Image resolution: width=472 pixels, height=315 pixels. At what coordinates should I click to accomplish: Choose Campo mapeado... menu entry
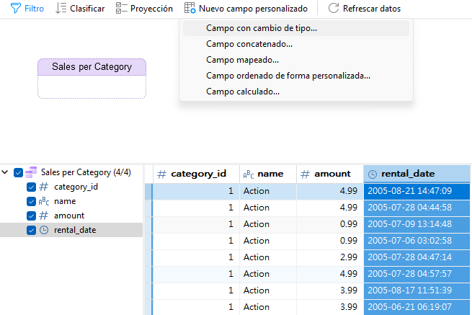point(296,60)
